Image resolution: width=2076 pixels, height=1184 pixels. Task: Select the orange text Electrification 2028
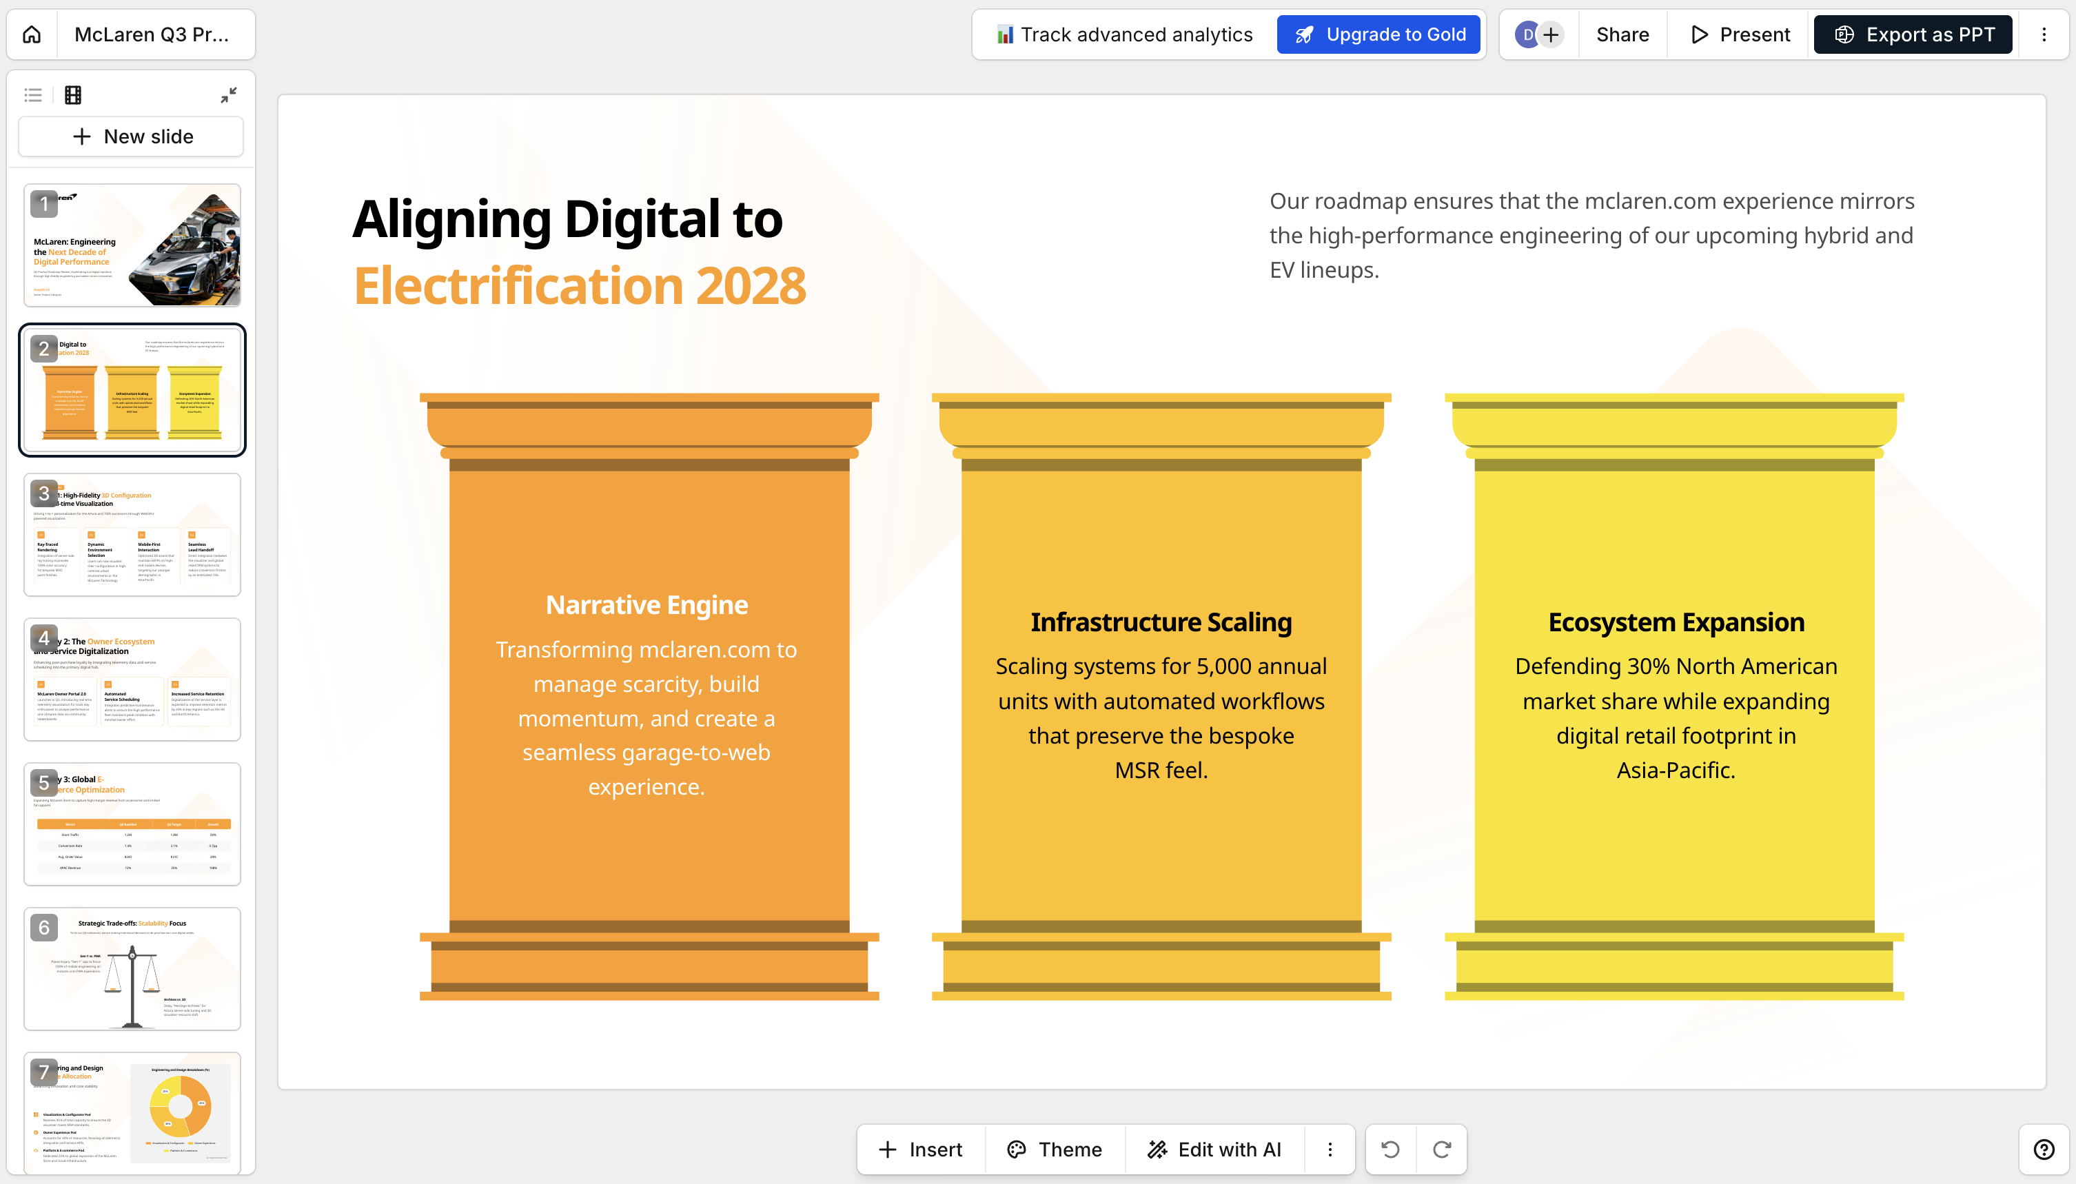580,286
